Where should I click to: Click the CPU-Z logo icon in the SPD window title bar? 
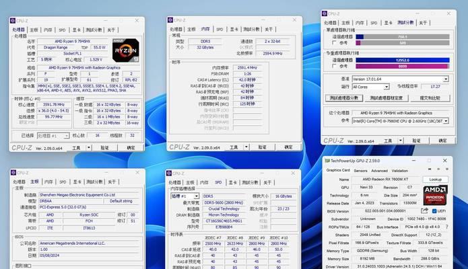coord(169,174)
